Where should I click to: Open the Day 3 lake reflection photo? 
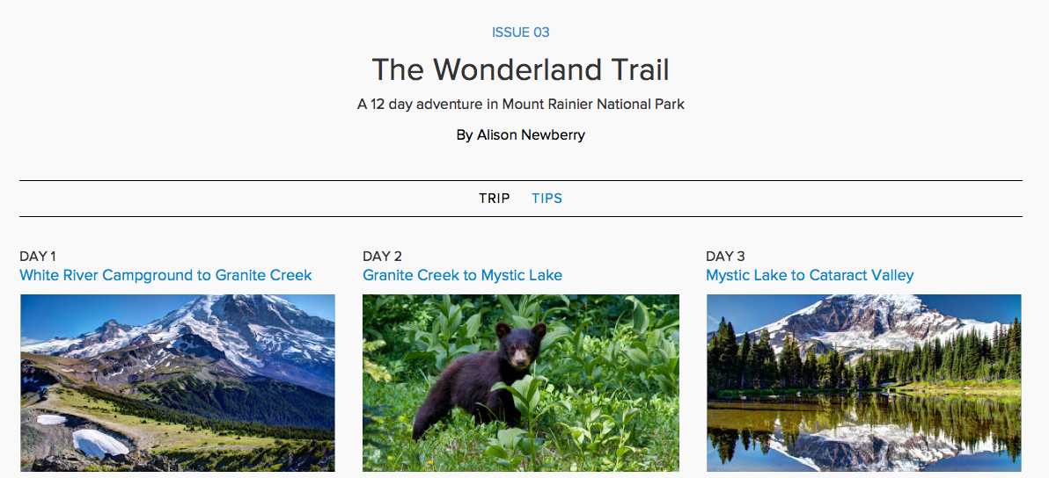click(863, 383)
